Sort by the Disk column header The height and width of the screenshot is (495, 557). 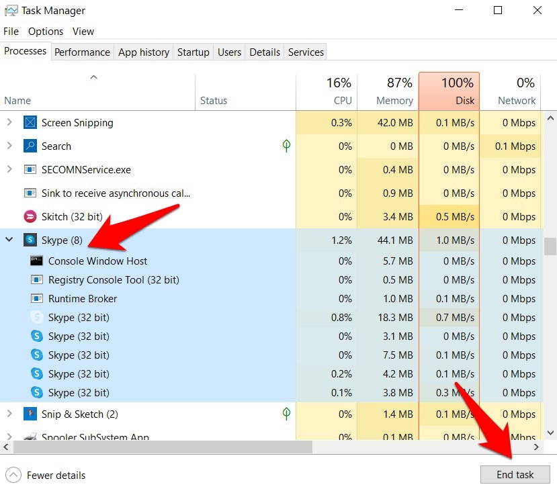449,91
